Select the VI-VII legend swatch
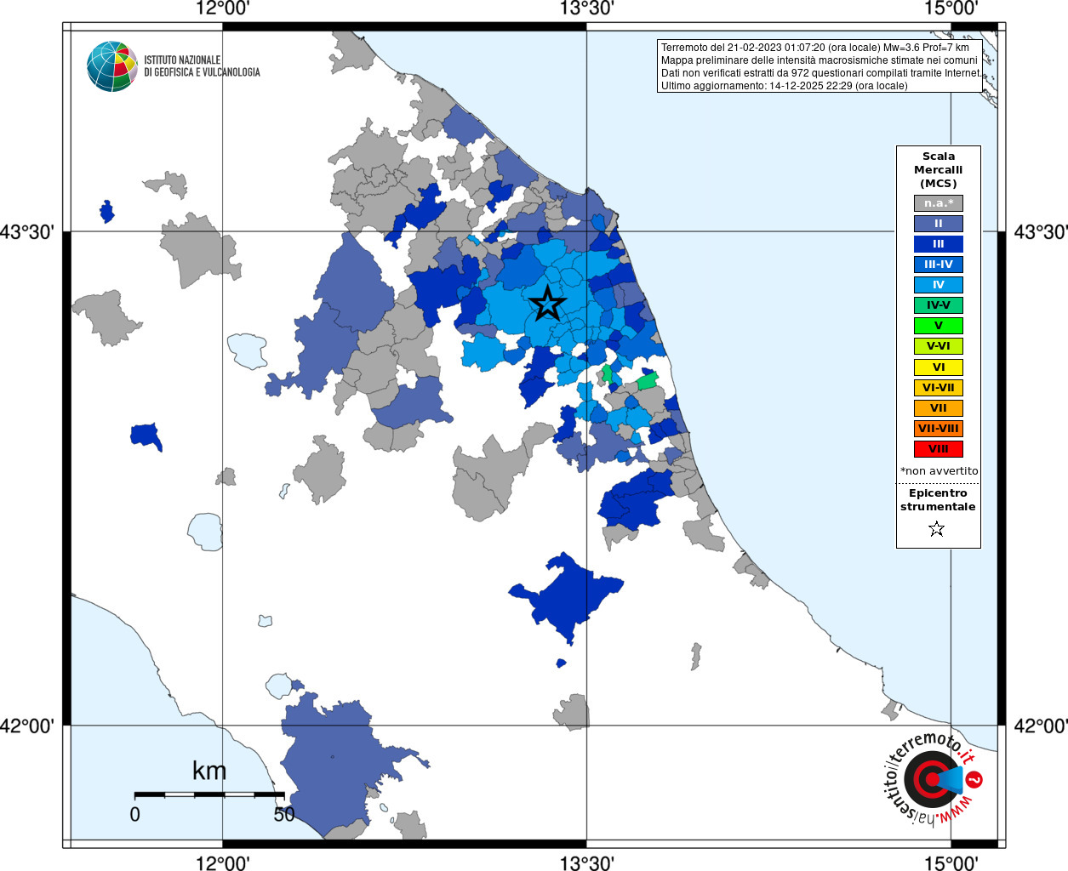The width and height of the screenshot is (1068, 871). (939, 388)
